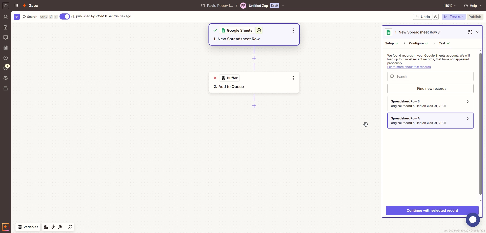
Task: Open the notes comment sidebar icon
Action: click(6, 38)
